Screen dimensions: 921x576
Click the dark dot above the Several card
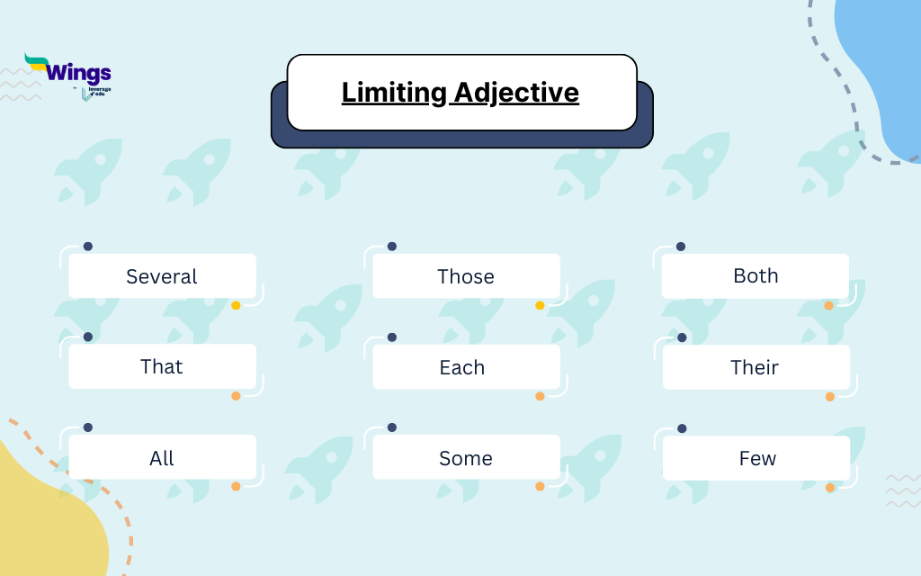point(88,247)
